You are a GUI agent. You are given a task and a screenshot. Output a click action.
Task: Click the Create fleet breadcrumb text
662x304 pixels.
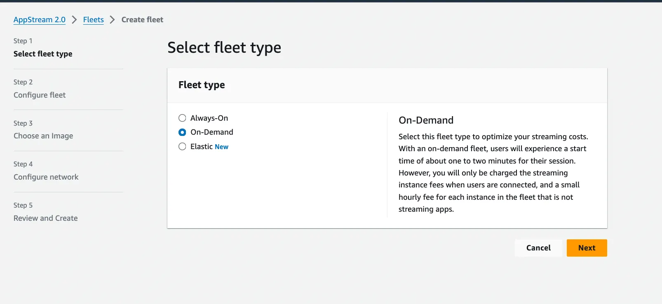click(142, 20)
